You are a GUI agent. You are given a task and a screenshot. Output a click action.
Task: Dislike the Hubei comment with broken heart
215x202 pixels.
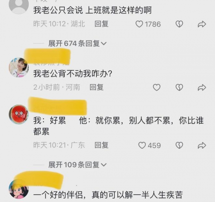(x=179, y=24)
